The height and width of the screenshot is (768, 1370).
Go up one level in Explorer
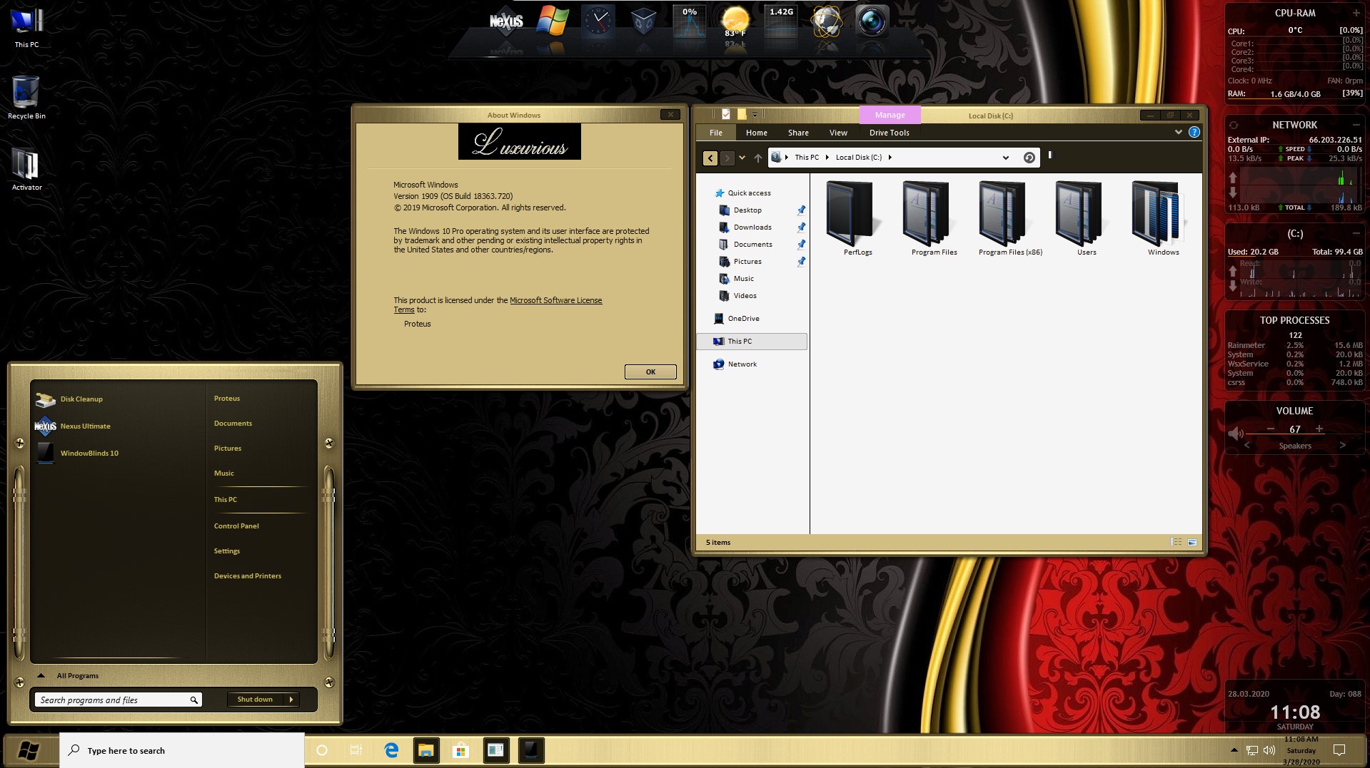[757, 158]
